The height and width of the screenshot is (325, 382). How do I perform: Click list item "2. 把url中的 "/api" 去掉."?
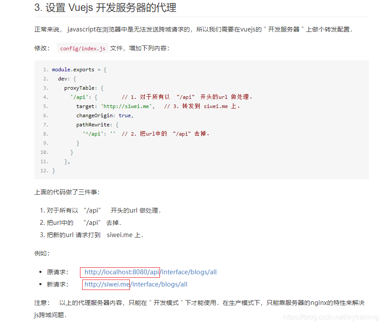[80, 223]
